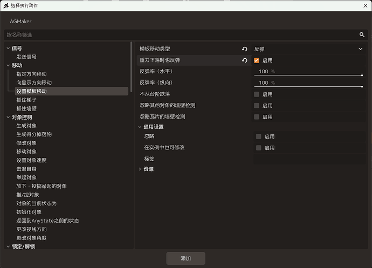The width and height of the screenshot is (372, 268).
Task: Click the 模板移动类型 property label
Action: 155,49
